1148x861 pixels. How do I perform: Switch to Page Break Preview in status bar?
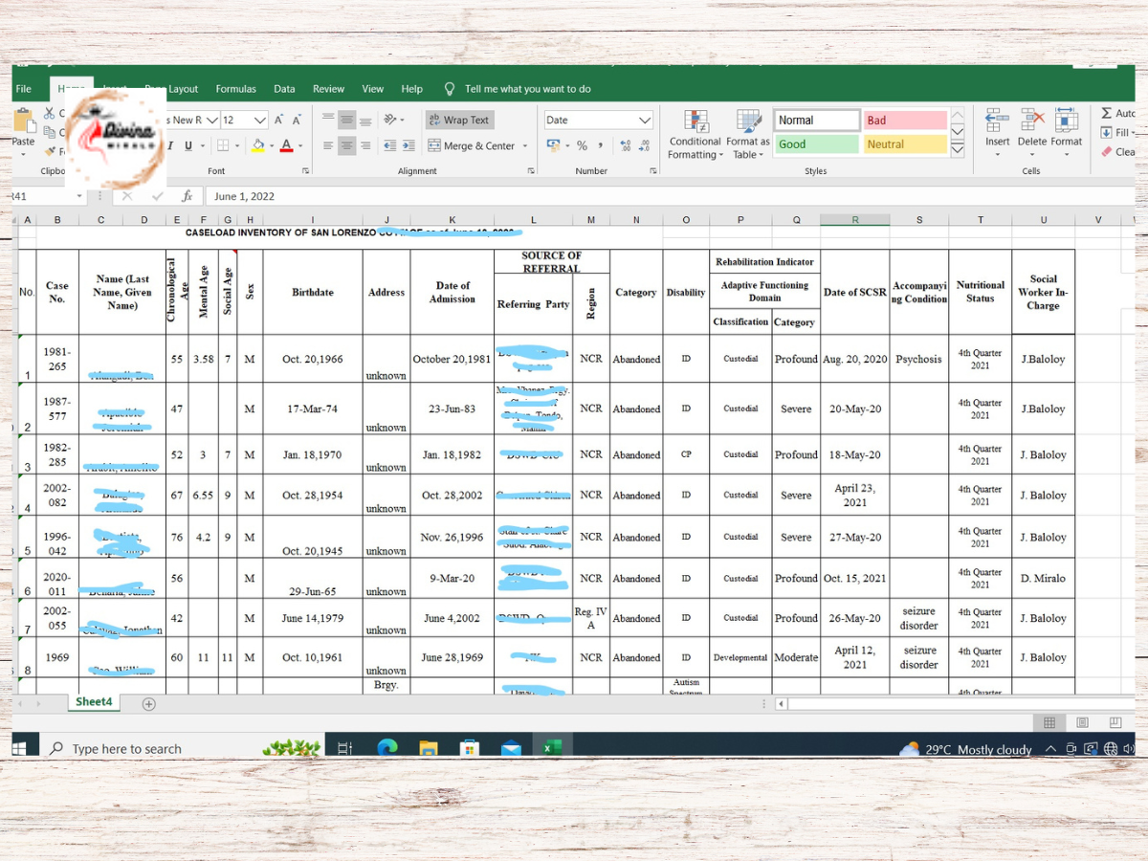(1115, 722)
